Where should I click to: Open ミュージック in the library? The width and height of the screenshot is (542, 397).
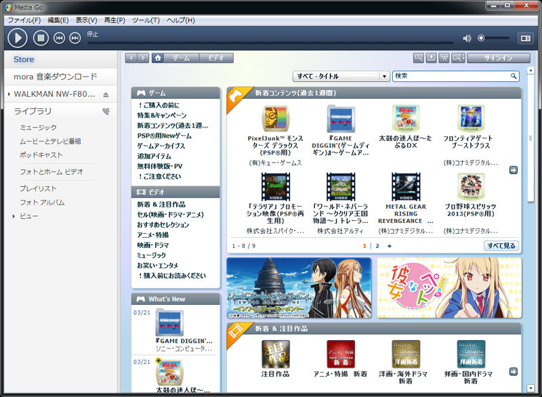(x=38, y=127)
